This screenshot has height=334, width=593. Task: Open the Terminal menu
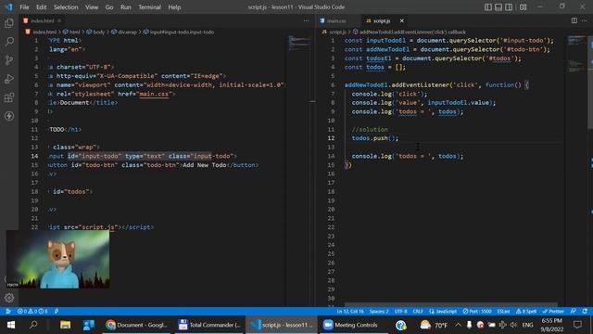pos(149,7)
